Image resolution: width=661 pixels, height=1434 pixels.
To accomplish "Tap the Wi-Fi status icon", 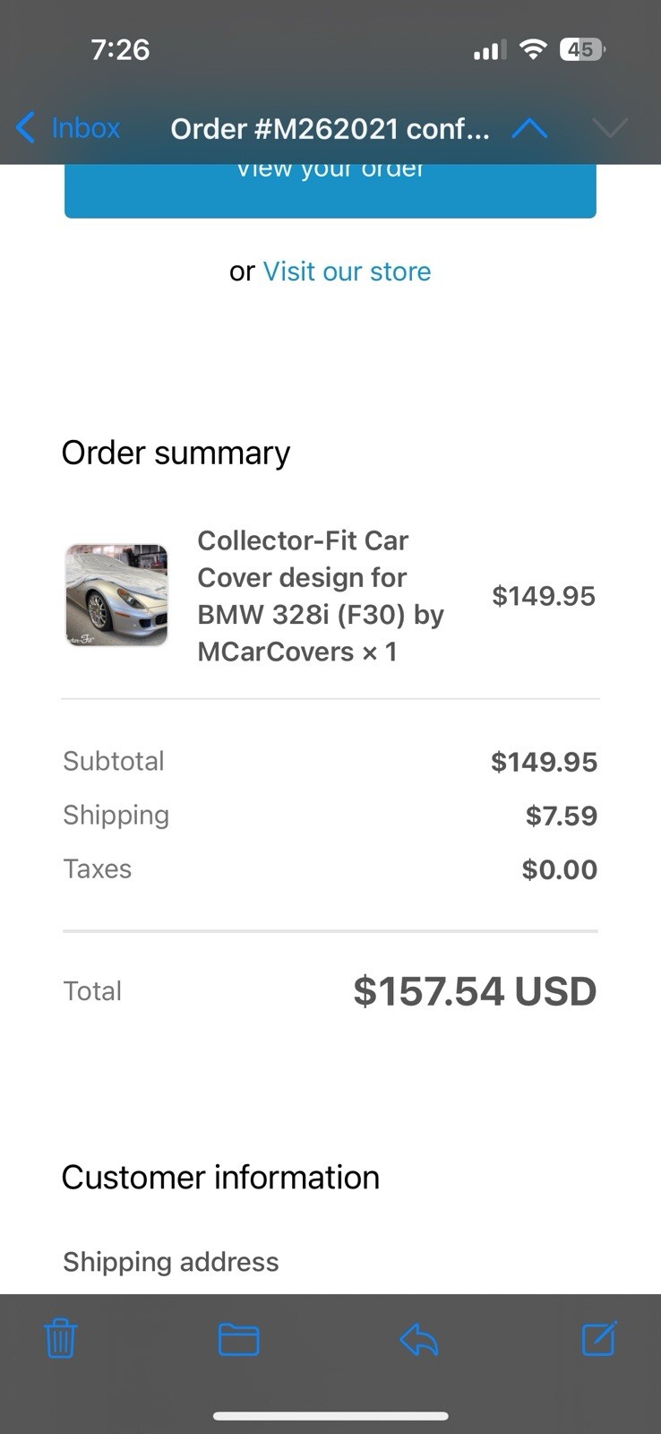I will 533,49.
